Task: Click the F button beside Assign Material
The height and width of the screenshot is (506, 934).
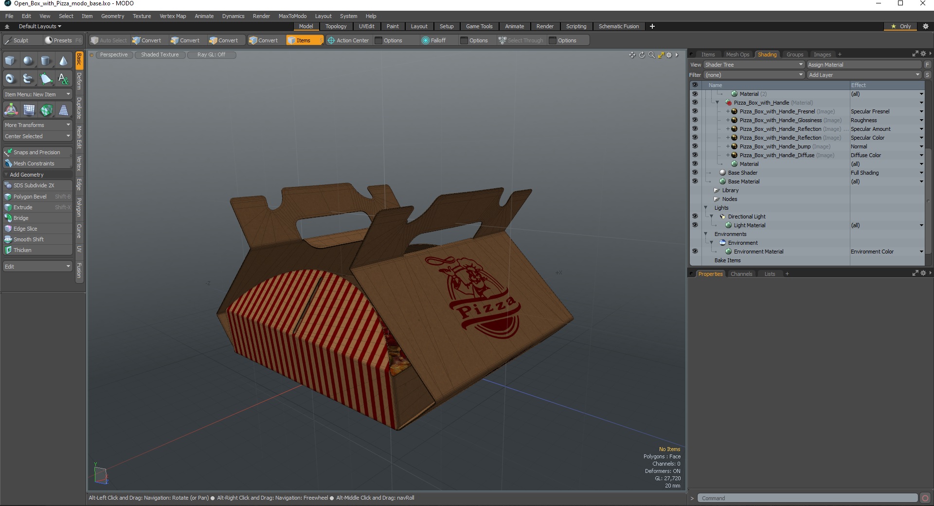Action: pos(927,65)
